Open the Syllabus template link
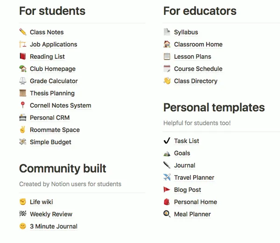The height and width of the screenshot is (243, 280). 186,32
